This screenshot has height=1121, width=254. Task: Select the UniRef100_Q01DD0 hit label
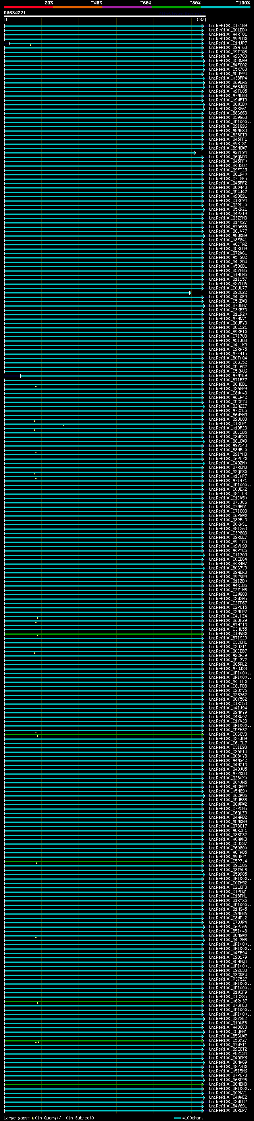[x=227, y=30]
